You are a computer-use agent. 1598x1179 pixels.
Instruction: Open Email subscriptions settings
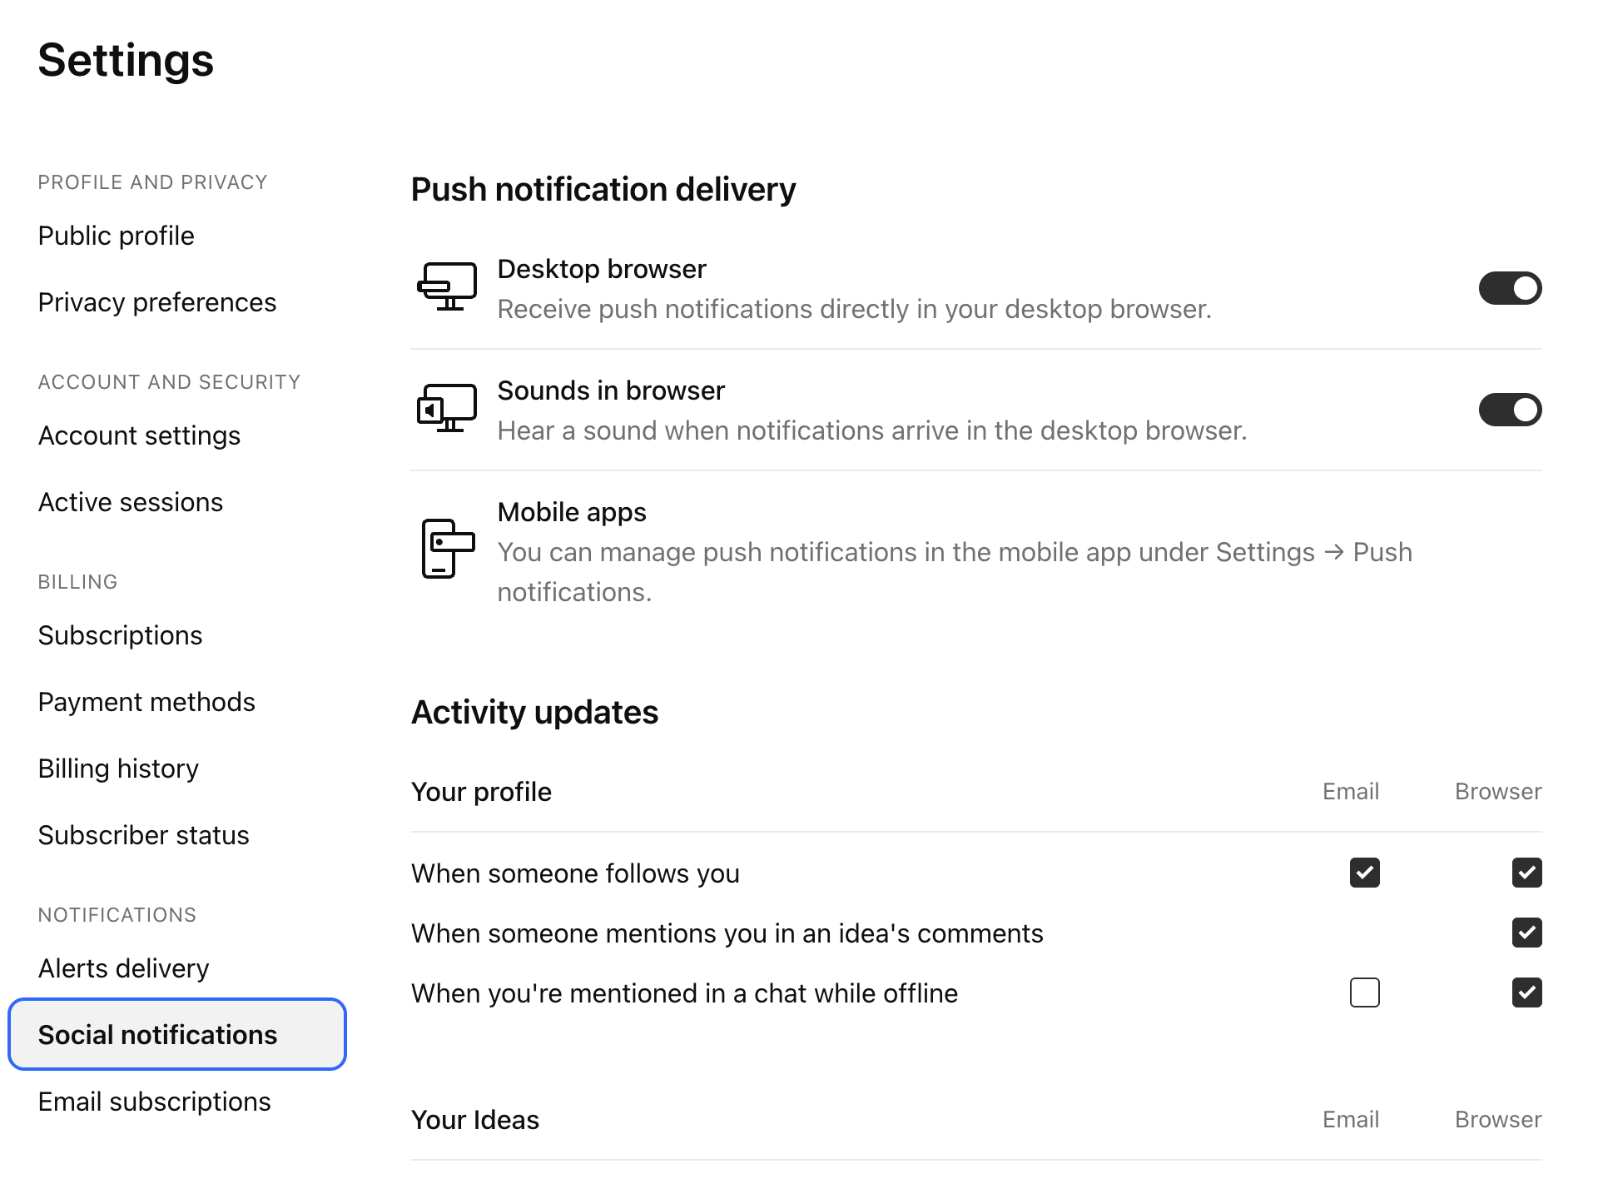coord(154,1102)
